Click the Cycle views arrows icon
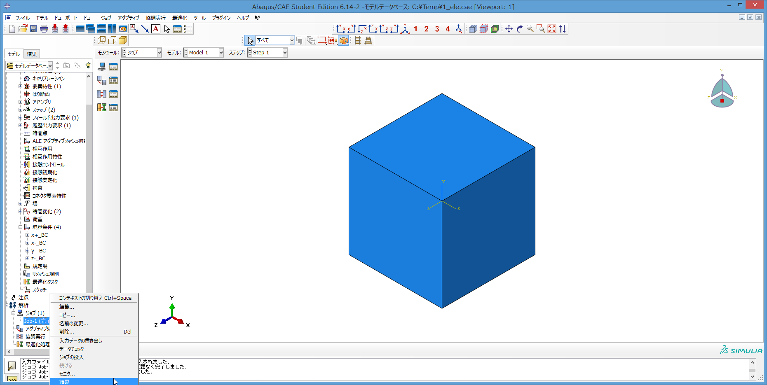Viewport: 767px width, 385px height. (563, 29)
